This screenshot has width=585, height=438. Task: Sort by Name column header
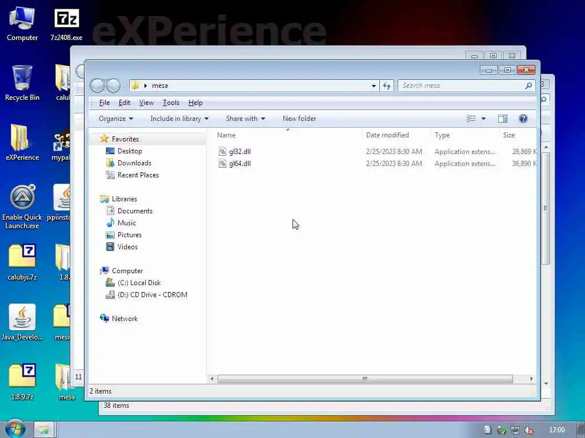[226, 135]
